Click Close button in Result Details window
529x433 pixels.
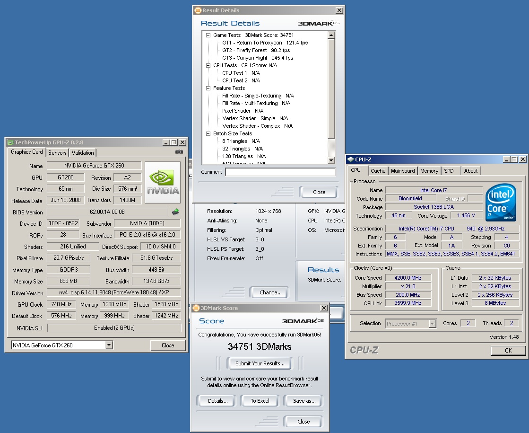(x=319, y=192)
